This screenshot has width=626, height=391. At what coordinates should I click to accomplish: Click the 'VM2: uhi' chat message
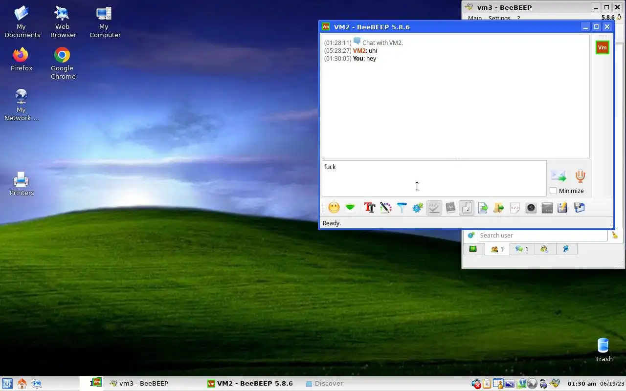click(x=365, y=50)
